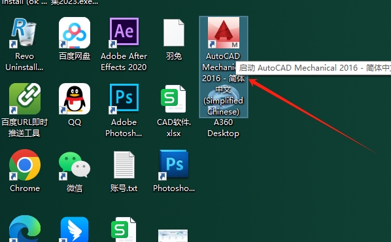Click the blank 羽兔 file icon
The width and height of the screenshot is (391, 242).
tap(174, 33)
